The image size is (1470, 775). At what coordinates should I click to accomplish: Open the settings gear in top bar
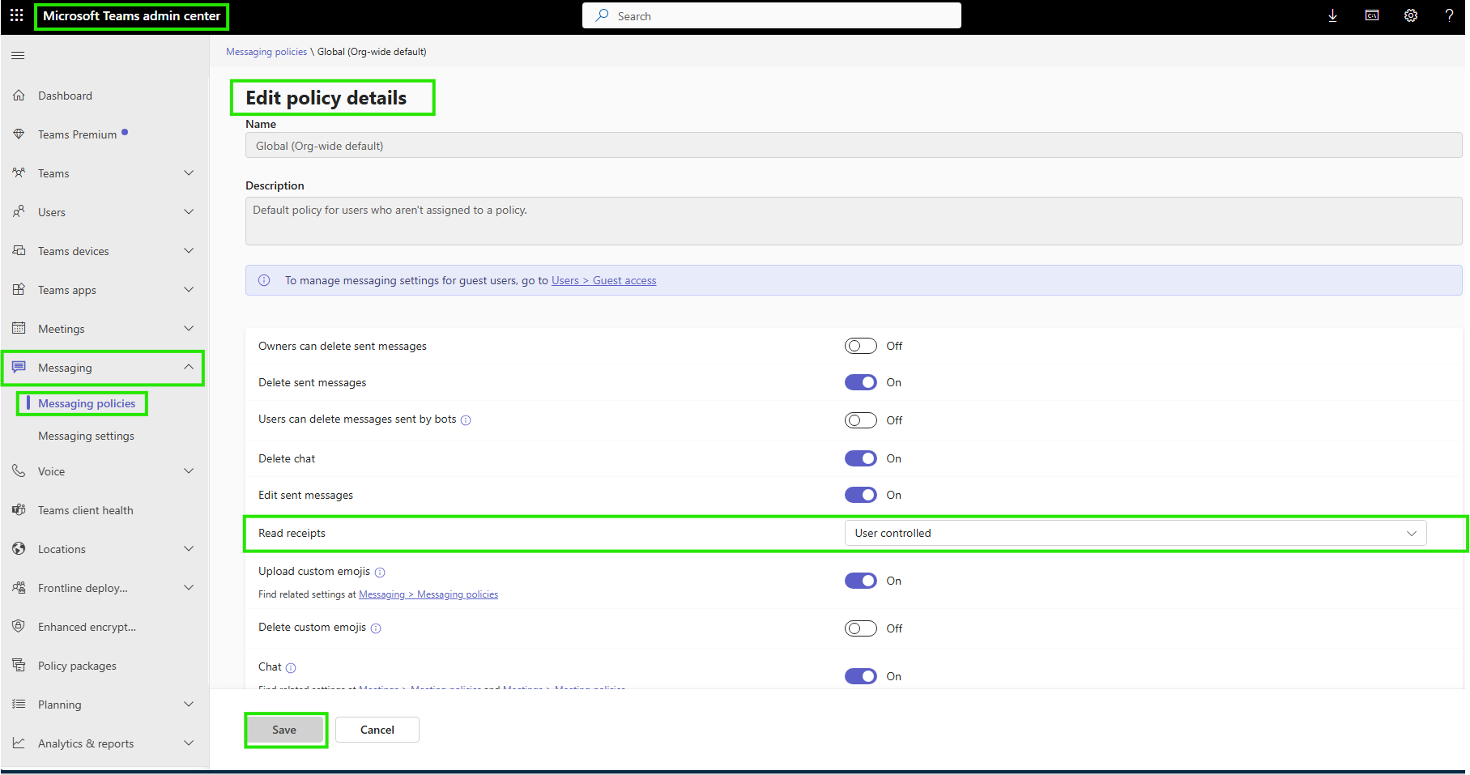pos(1410,15)
